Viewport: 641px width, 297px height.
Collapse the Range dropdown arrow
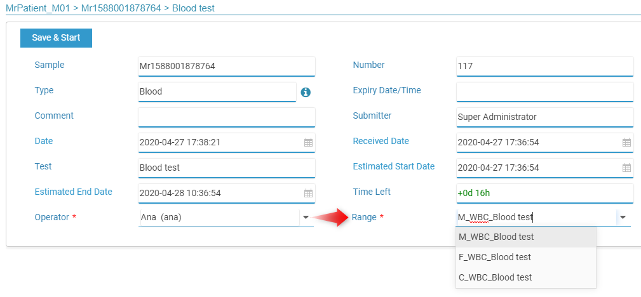[623, 218]
